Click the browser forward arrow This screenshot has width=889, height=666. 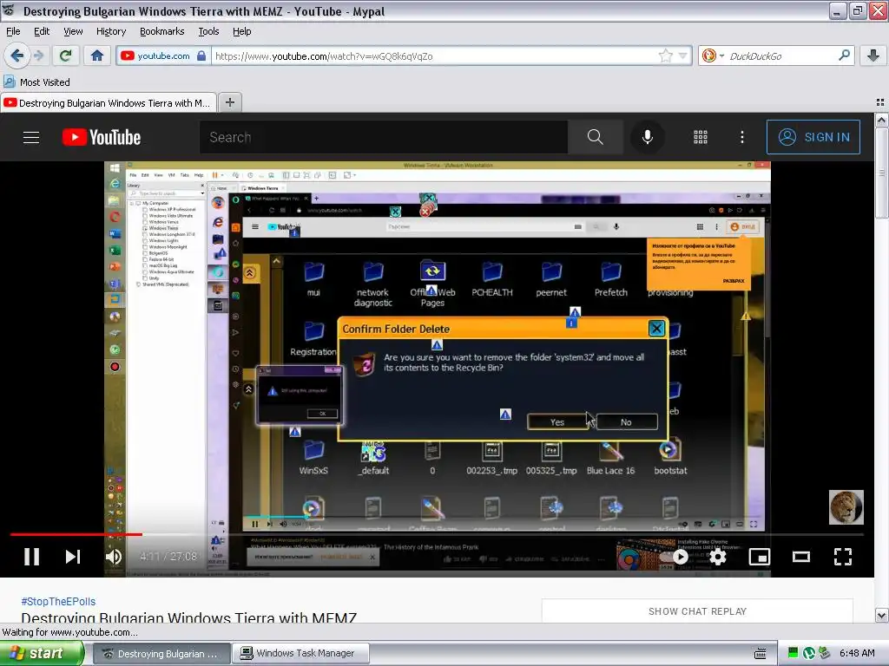point(38,55)
